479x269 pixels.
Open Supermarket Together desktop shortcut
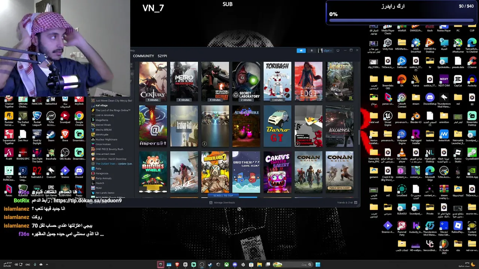(x=9, y=137)
